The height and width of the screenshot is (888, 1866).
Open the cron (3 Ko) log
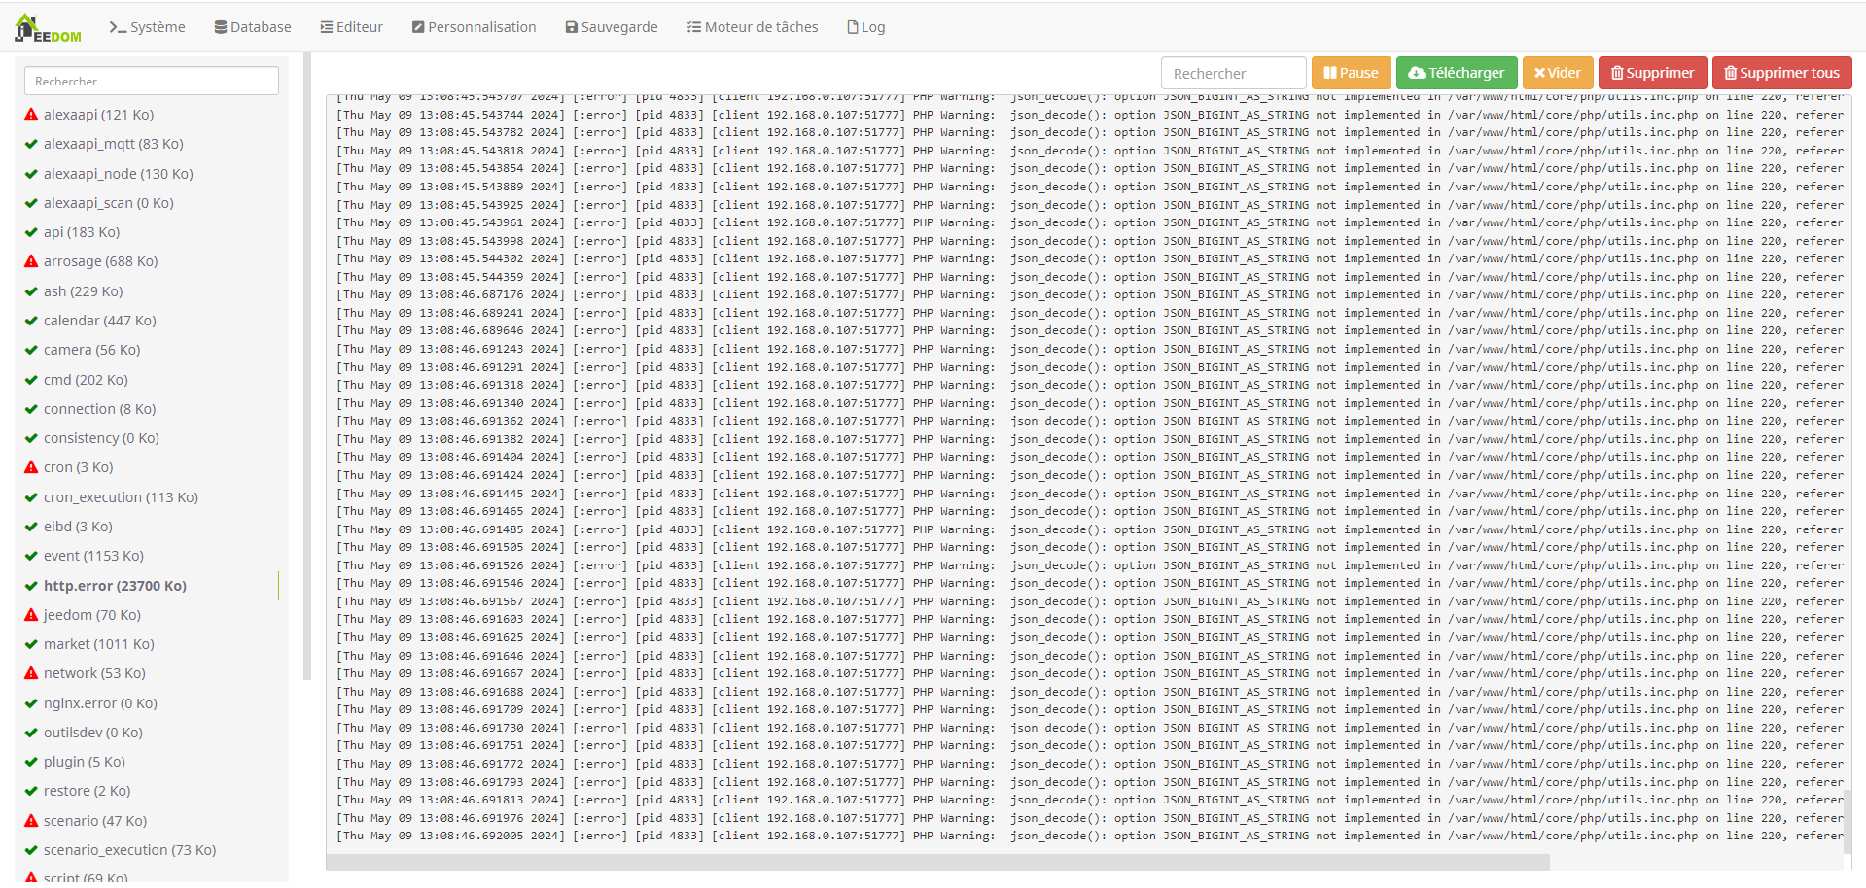click(x=78, y=467)
